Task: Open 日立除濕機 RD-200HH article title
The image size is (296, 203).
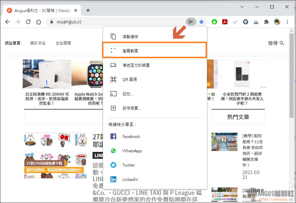Action: coord(47,99)
